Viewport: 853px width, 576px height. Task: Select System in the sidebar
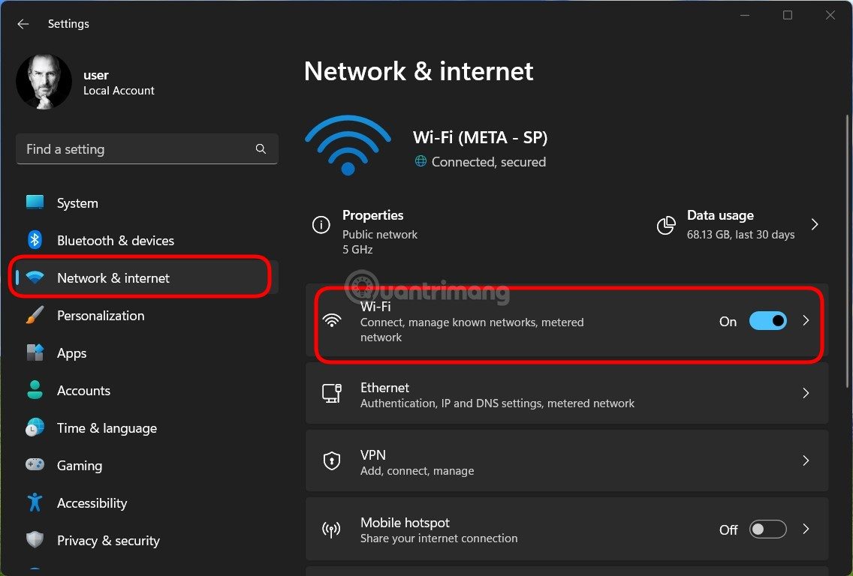click(x=77, y=203)
